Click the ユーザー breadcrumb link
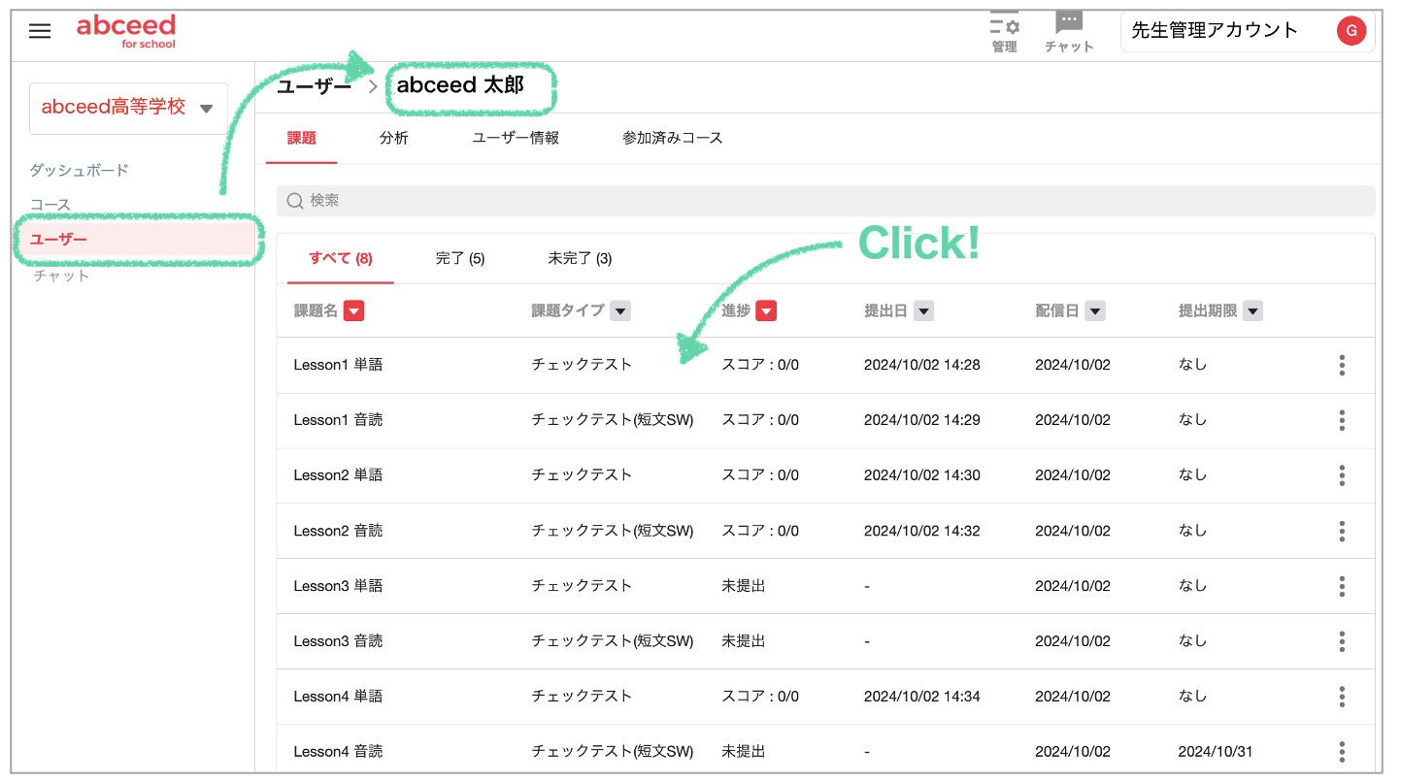The height and width of the screenshot is (782, 1401). [314, 86]
